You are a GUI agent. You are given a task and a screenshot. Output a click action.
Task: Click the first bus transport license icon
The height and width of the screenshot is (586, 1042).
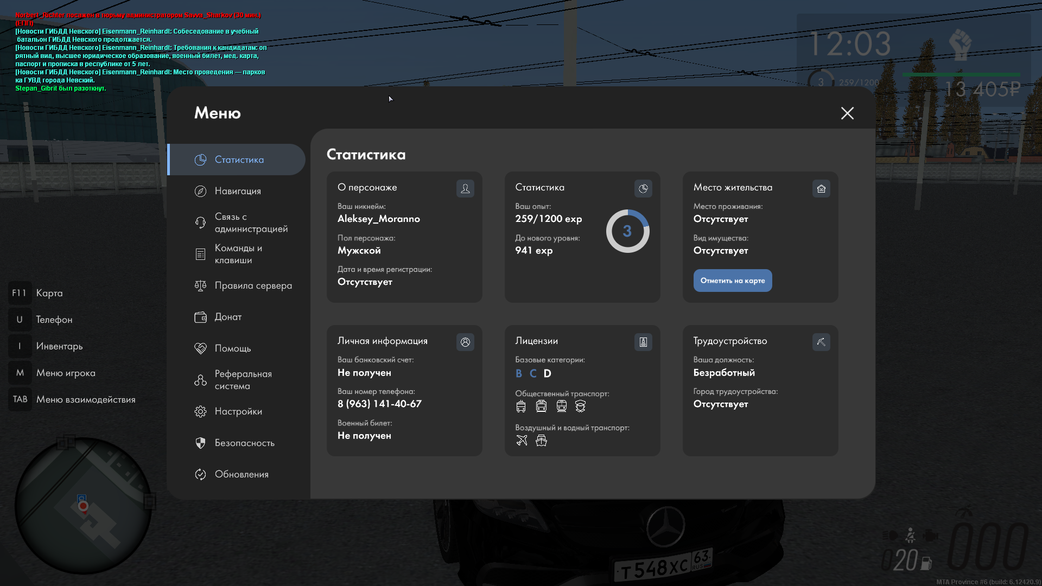pyautogui.click(x=521, y=406)
